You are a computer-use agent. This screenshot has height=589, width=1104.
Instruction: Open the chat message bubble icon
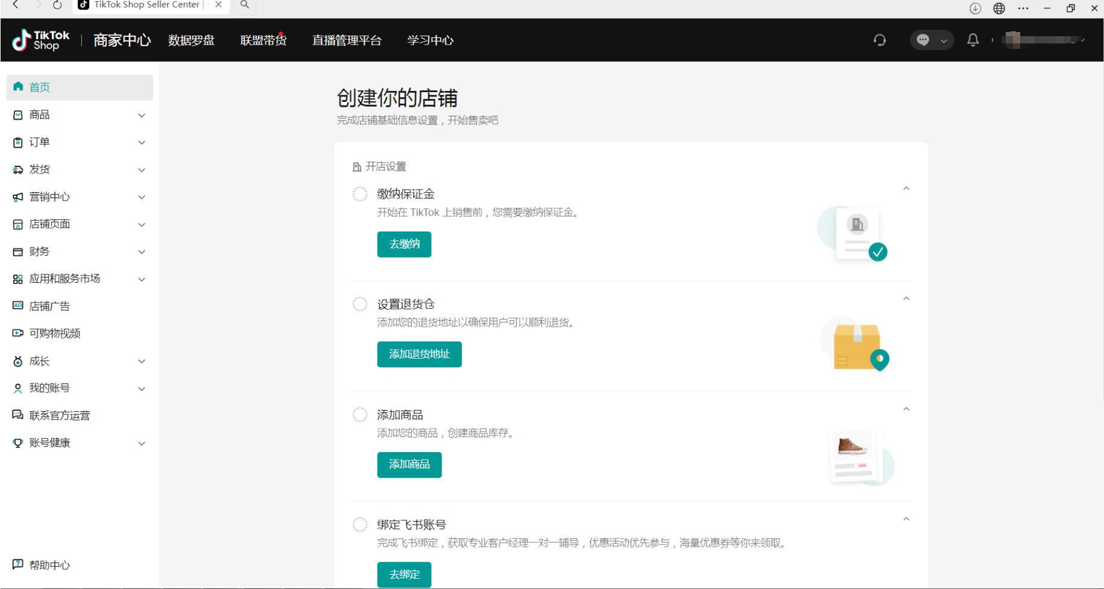pyautogui.click(x=923, y=40)
